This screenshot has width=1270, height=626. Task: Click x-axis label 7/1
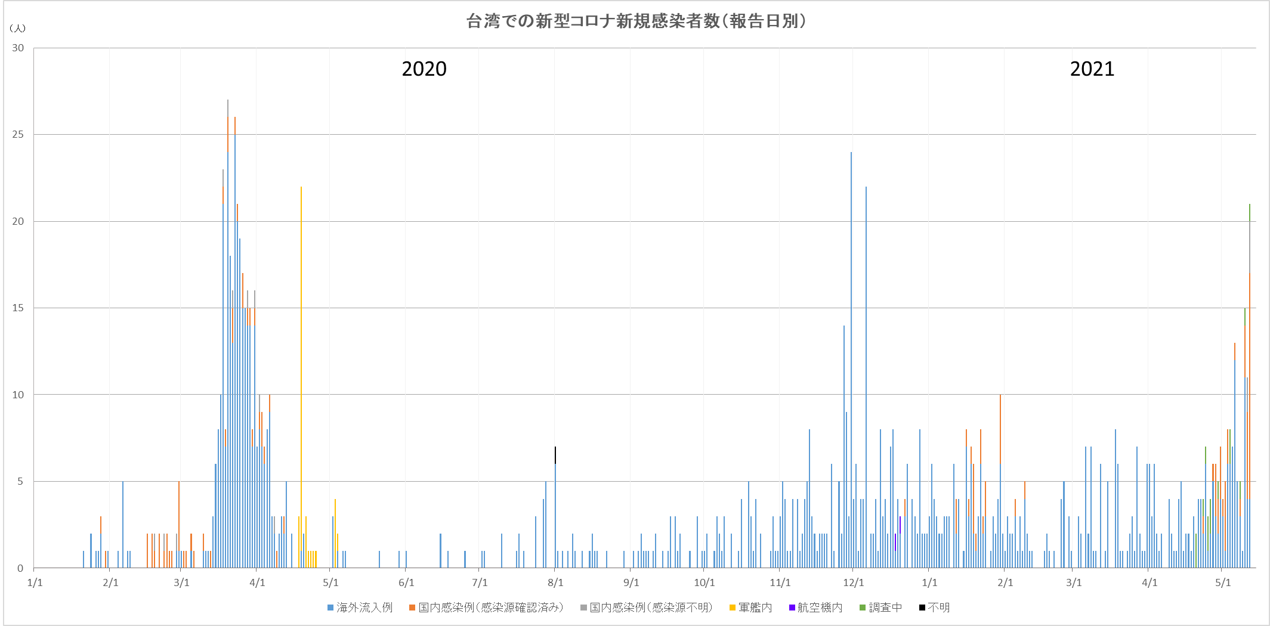(x=480, y=582)
